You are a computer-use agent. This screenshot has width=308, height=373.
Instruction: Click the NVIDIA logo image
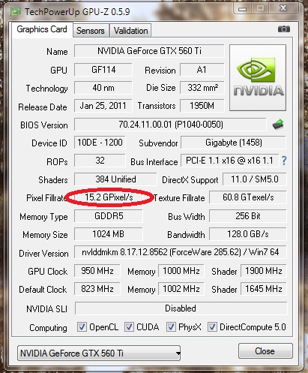[x=258, y=78]
